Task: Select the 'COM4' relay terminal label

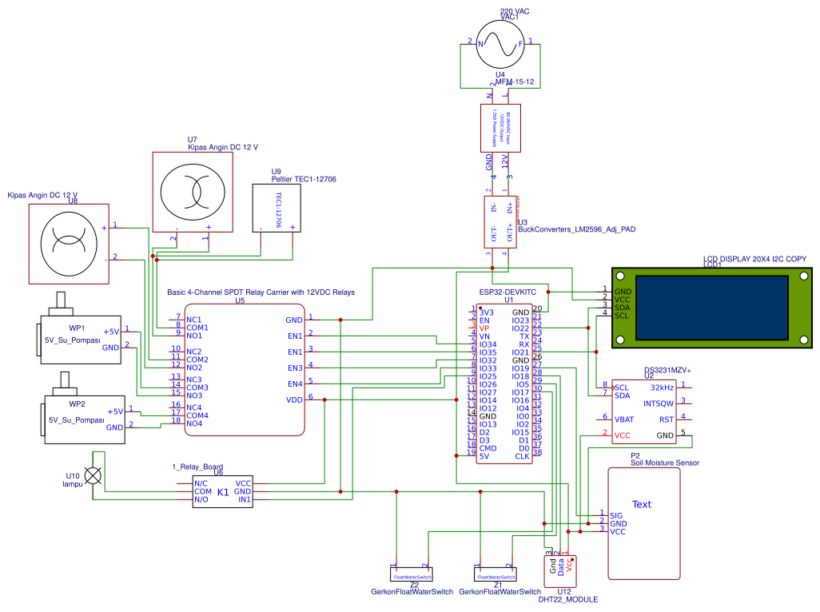Action: (x=197, y=415)
